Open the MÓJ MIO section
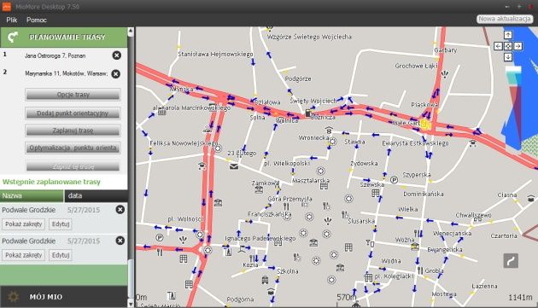Viewport: 538px width, 308px height. point(63,297)
